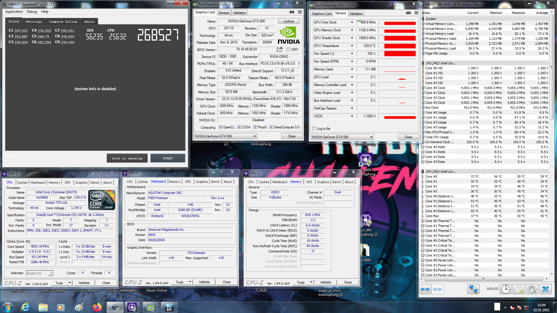Click the Lookup button in GPU-Z

click(289, 21)
